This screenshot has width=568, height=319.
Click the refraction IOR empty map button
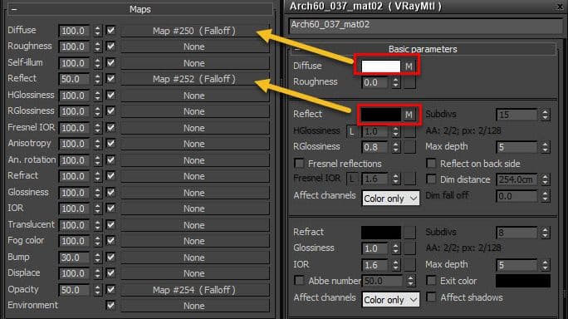pyautogui.click(x=409, y=265)
